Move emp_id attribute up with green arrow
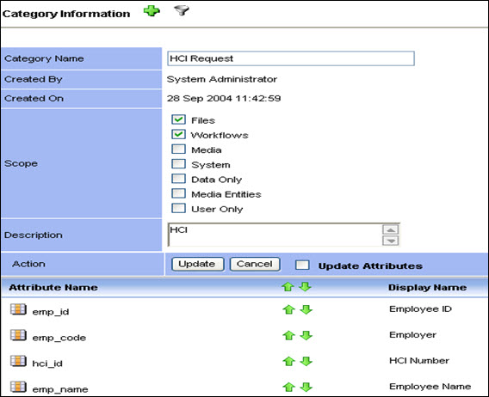Screen dimensions: 489x397 pyautogui.click(x=288, y=309)
